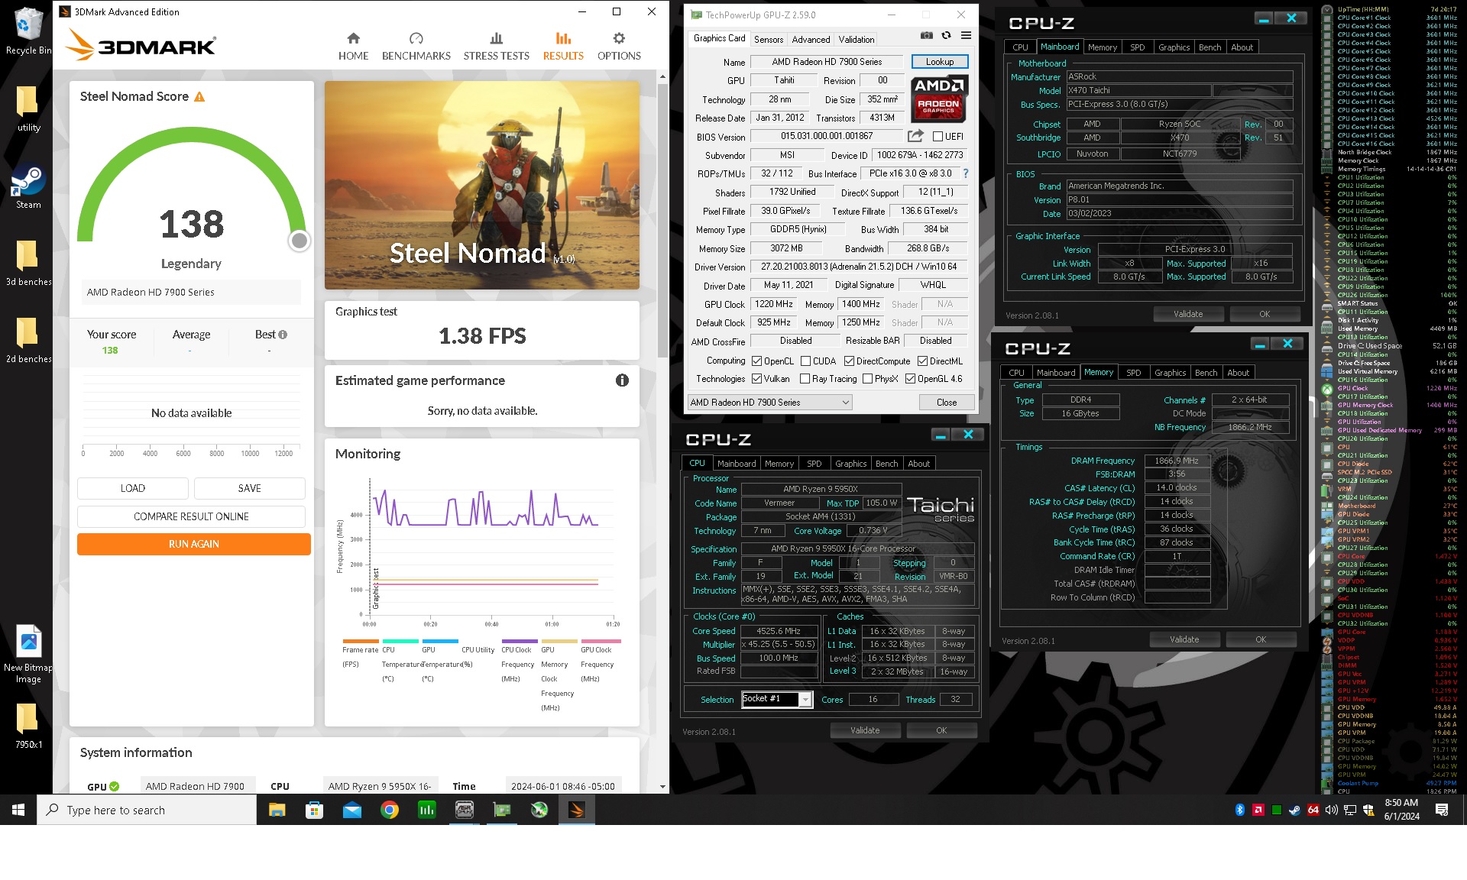The height and width of the screenshot is (880, 1467).
Task: Click the Steel Nomad benchmark thumbnail
Action: coord(481,185)
